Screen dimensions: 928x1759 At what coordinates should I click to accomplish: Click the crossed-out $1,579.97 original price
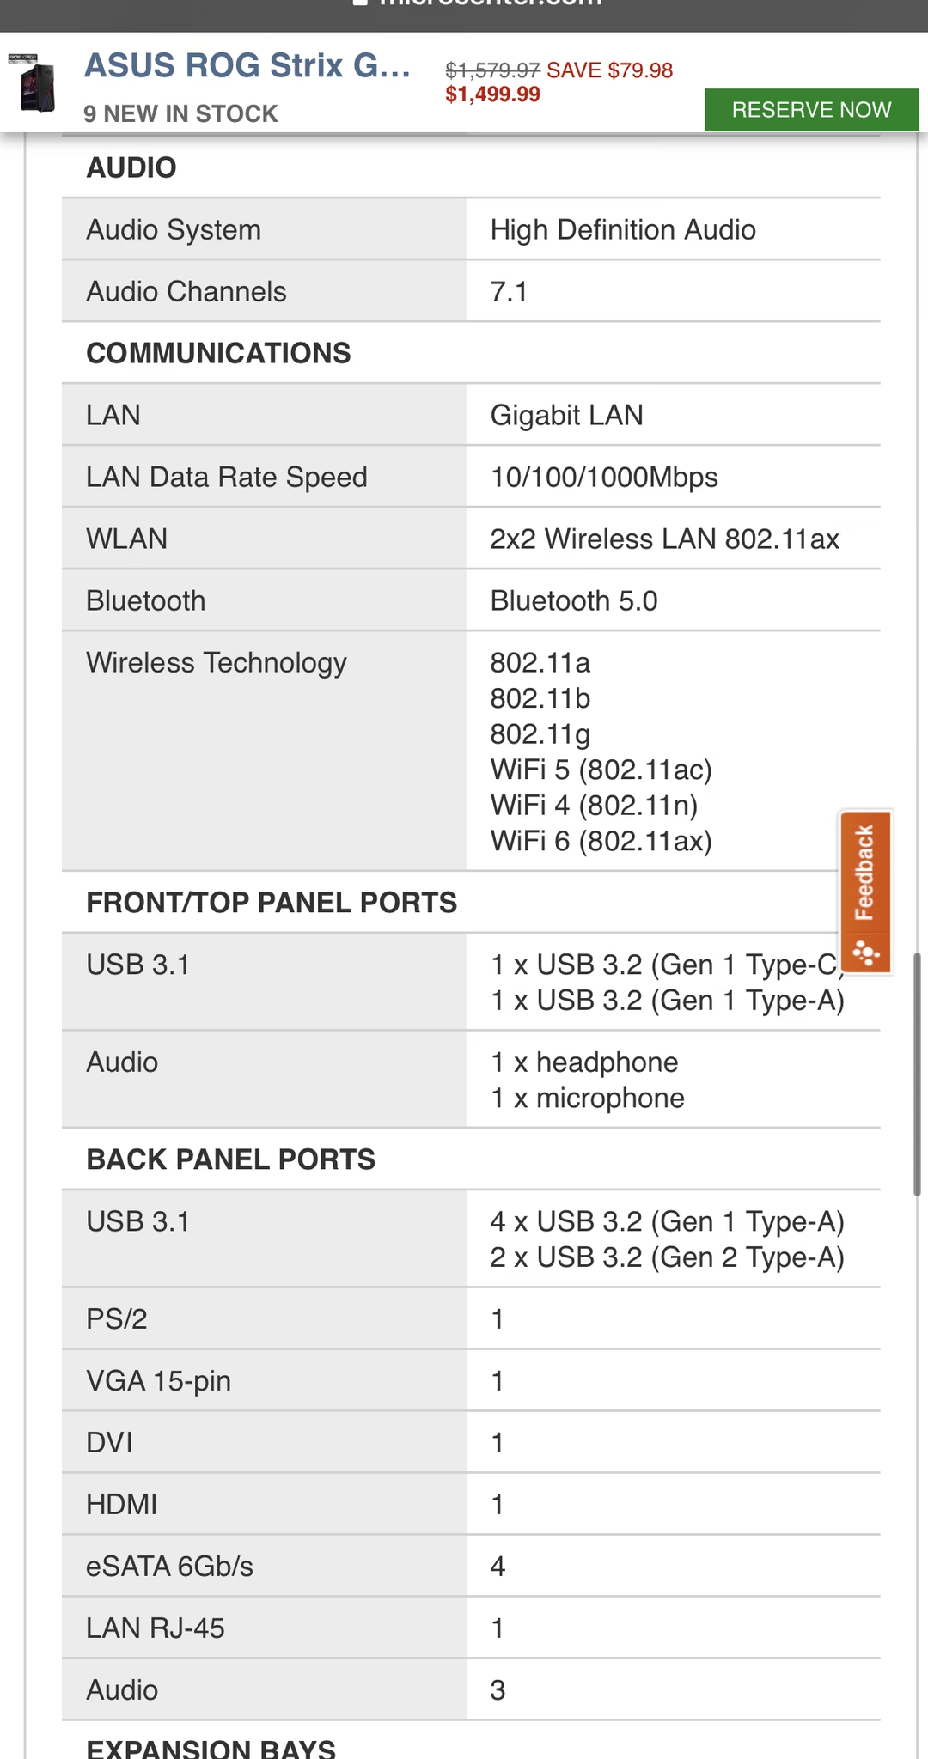click(492, 70)
